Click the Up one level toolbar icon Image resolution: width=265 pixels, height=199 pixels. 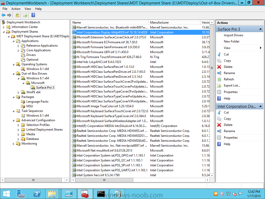tap(17, 15)
